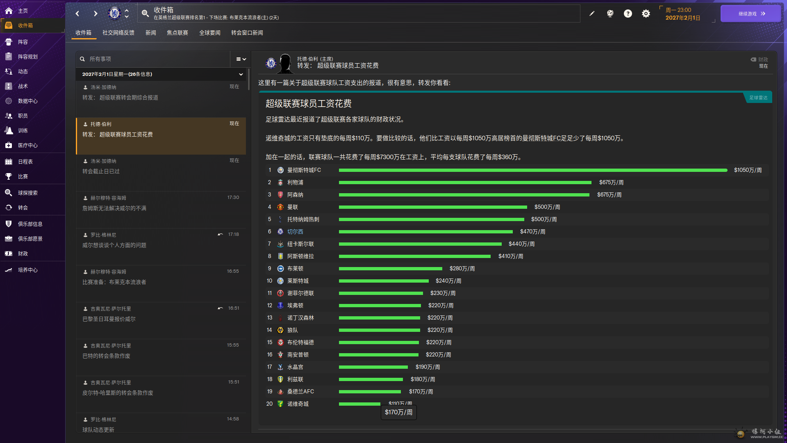Switch to the 社交网络反馈 tab
Image resolution: width=787 pixels, height=443 pixels.
tap(118, 33)
